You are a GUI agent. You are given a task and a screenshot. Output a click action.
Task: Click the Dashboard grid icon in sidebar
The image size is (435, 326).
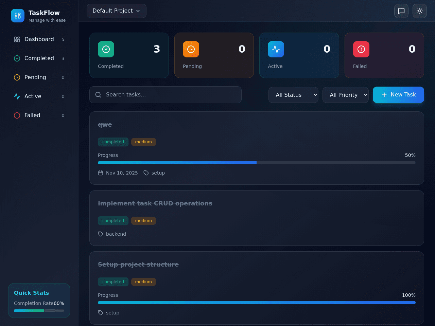point(17,39)
